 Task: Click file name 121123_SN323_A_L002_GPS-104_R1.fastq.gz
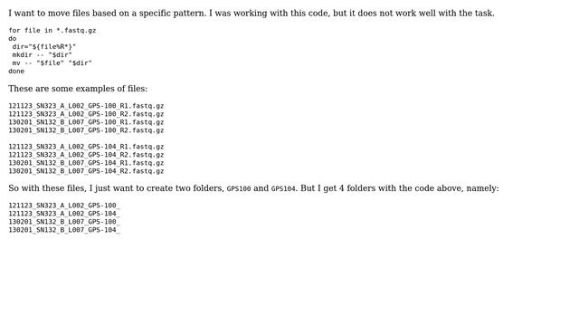coord(86,147)
